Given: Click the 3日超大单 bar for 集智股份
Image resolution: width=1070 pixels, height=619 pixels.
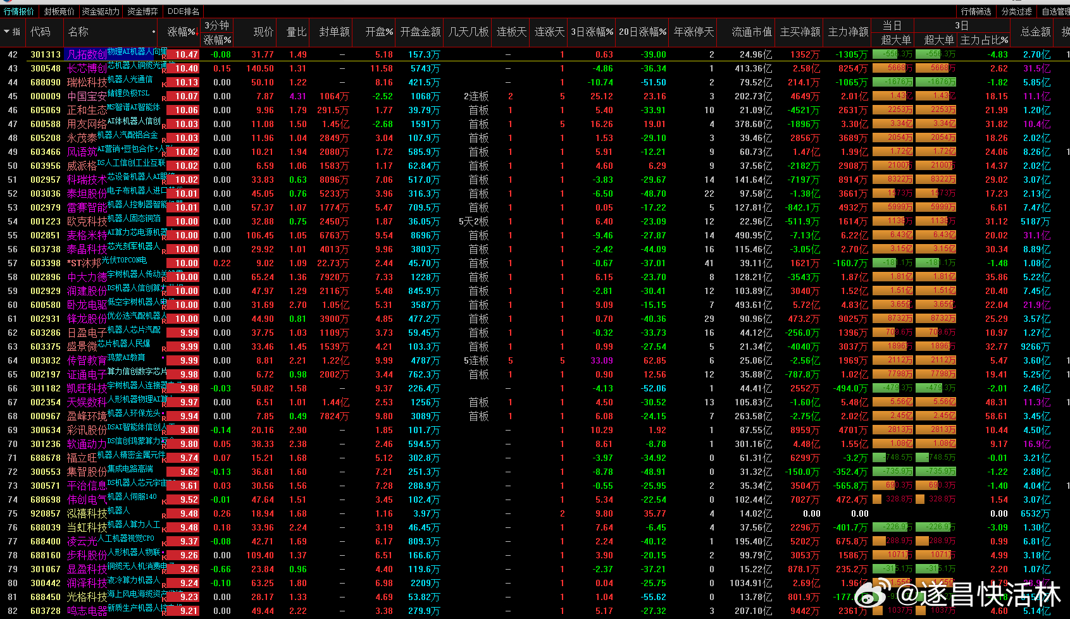Looking at the screenshot, I should pos(936,472).
